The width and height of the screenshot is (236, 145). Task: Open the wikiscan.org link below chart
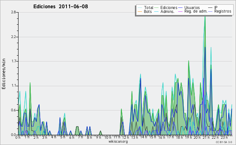point(118,141)
